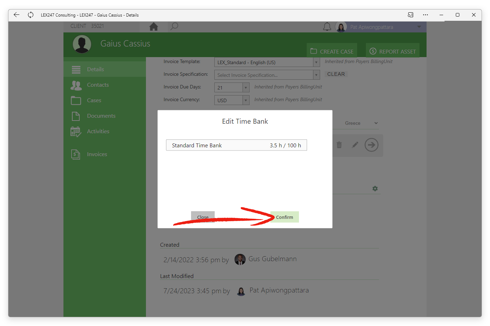490x326 pixels.
Task: Open the title bar more options menu
Action: tap(425, 15)
